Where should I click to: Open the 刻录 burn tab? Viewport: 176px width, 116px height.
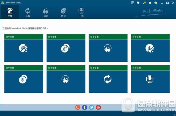(x=46, y=12)
